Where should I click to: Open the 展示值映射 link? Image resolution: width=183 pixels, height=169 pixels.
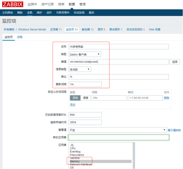point(174,130)
